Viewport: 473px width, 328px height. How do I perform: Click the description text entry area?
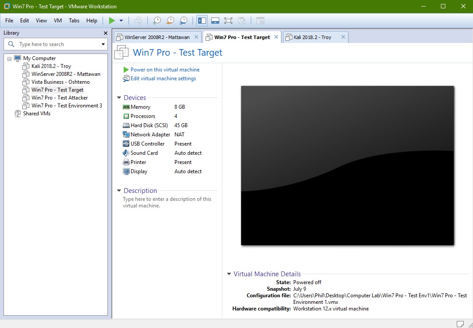167,203
